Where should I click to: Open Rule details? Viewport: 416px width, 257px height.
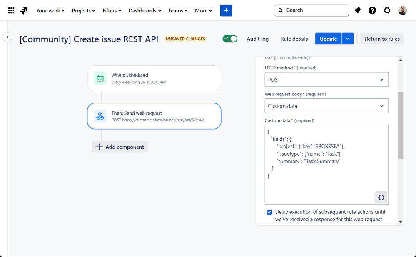(294, 39)
